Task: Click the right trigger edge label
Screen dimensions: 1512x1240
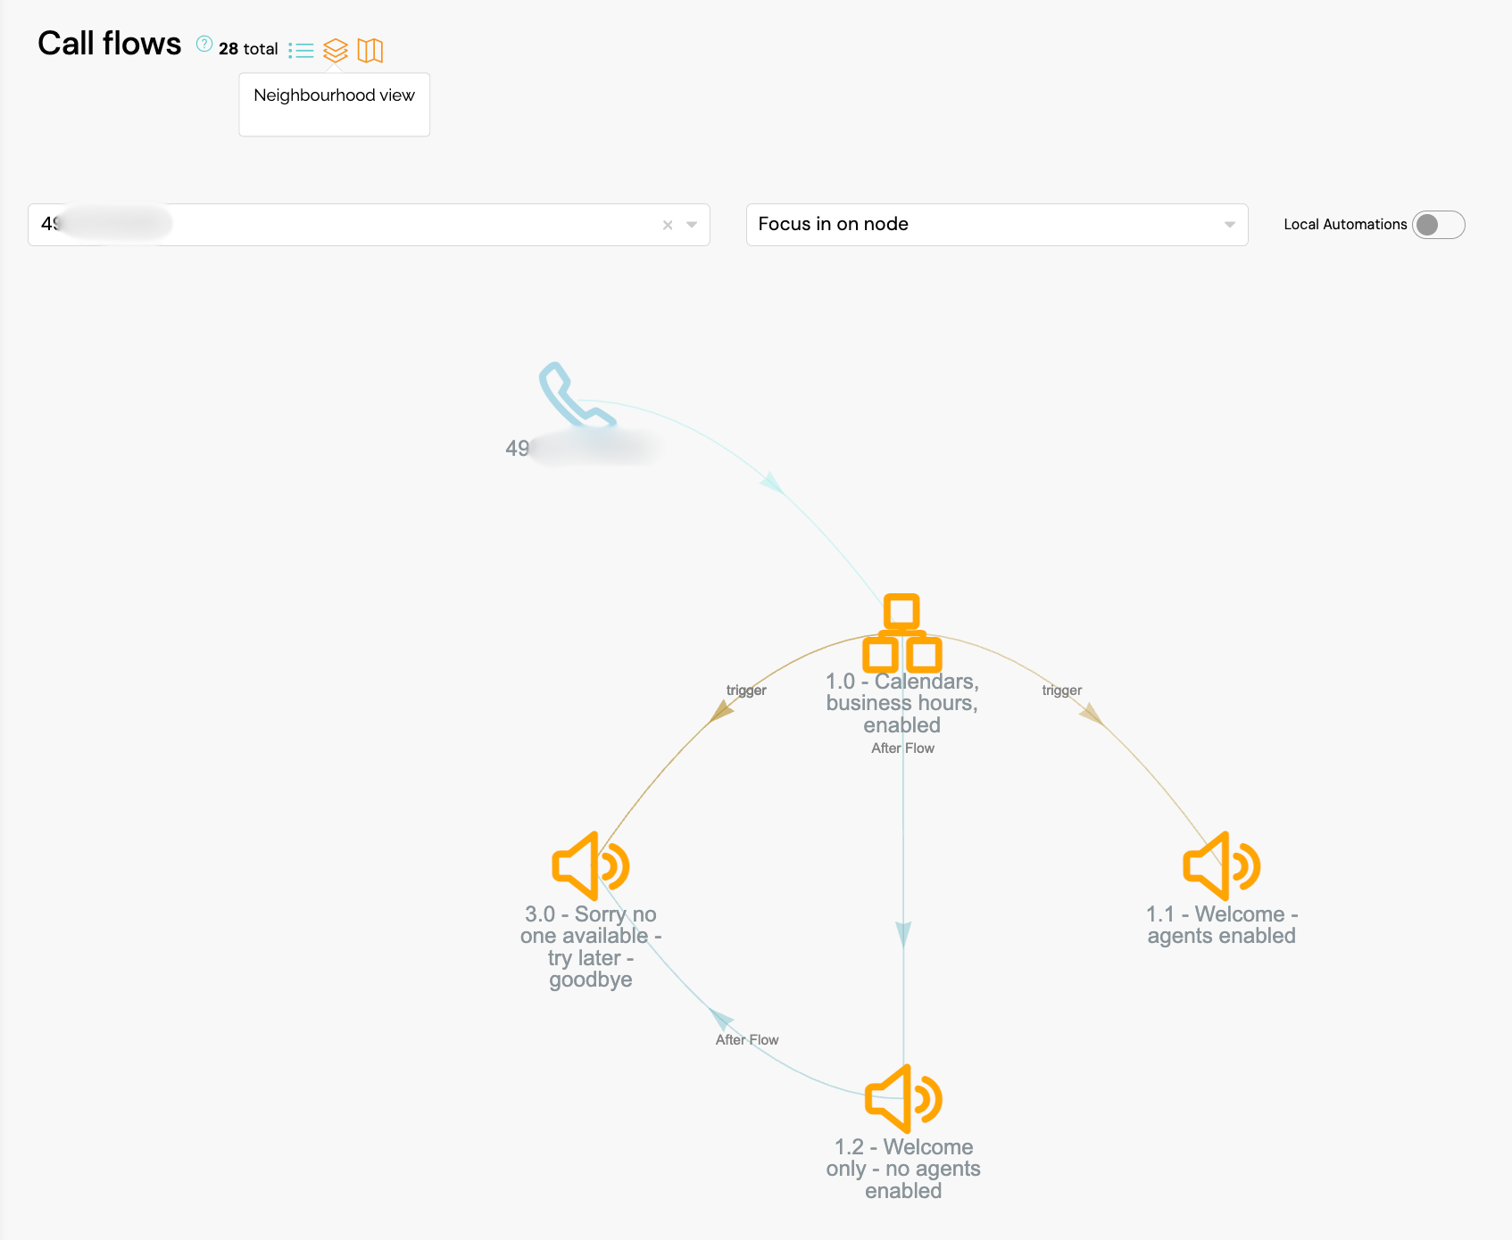Action: pyautogui.click(x=1061, y=690)
